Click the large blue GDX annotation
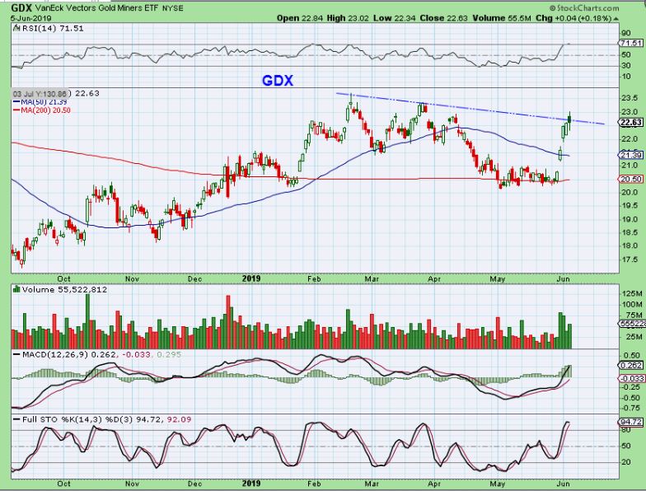This screenshot has width=646, height=491. [x=278, y=81]
